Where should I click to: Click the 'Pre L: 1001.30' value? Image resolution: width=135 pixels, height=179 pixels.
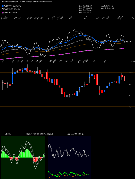[85, 10]
